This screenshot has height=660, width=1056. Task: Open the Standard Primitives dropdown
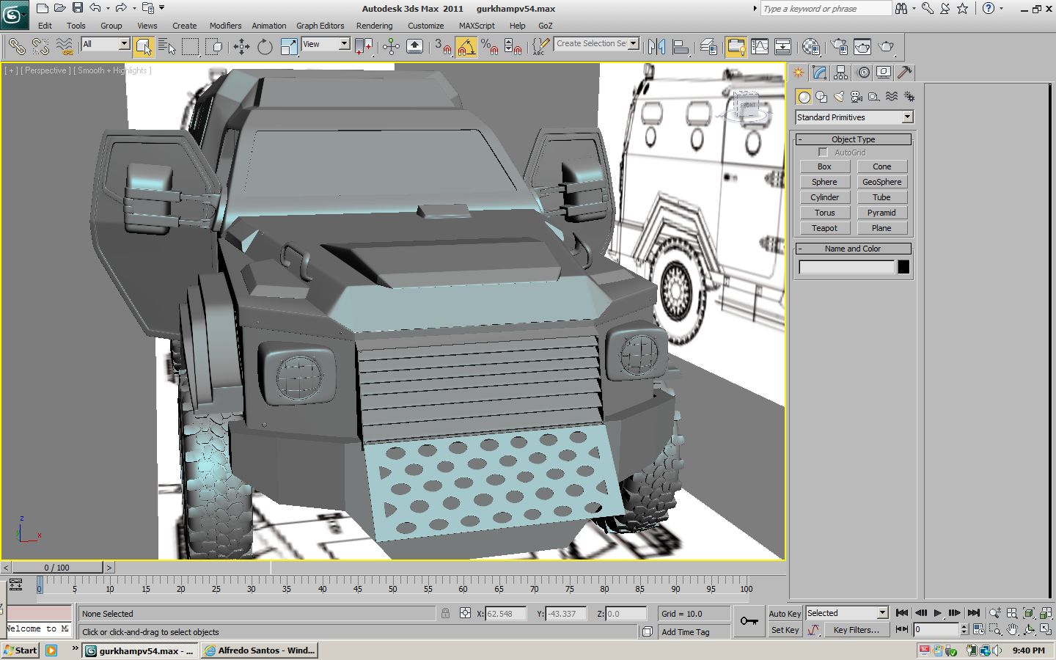point(854,117)
